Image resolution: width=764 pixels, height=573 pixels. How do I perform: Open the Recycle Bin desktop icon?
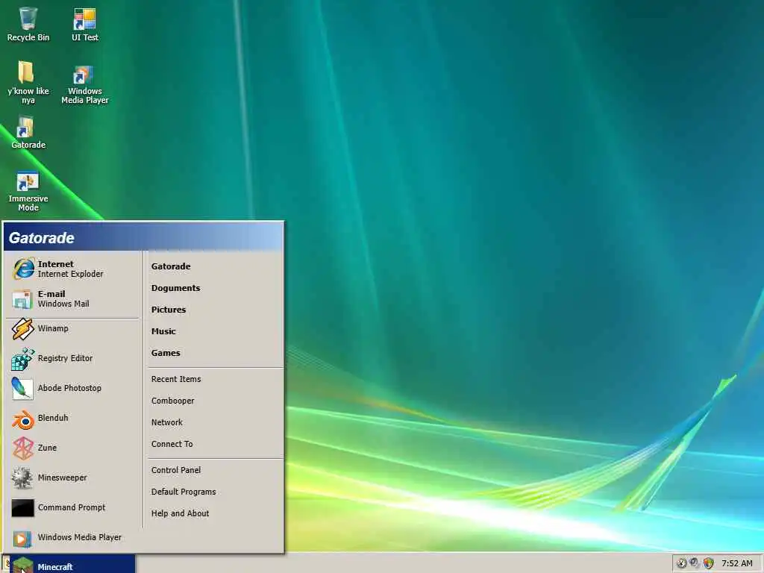28,25
